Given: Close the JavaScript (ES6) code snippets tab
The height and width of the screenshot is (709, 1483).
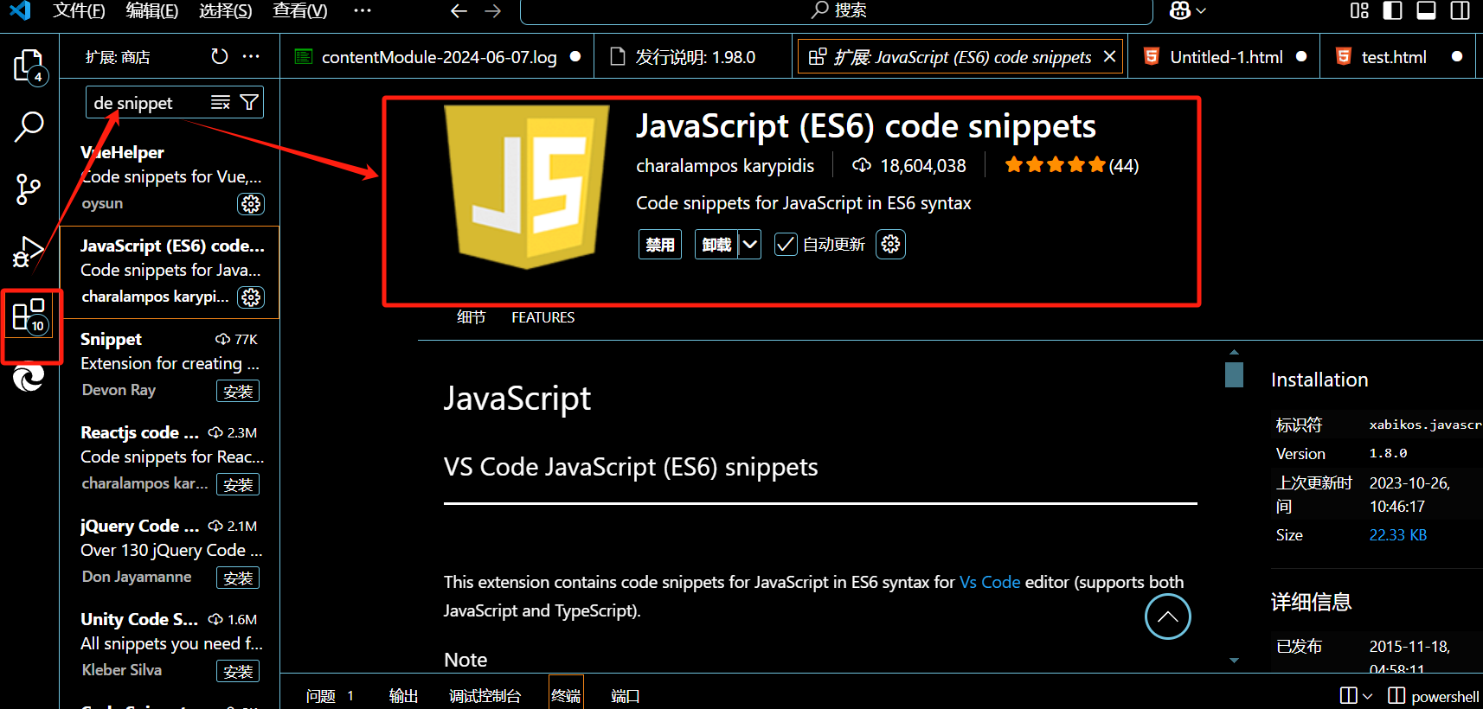Looking at the screenshot, I should click(x=1109, y=56).
